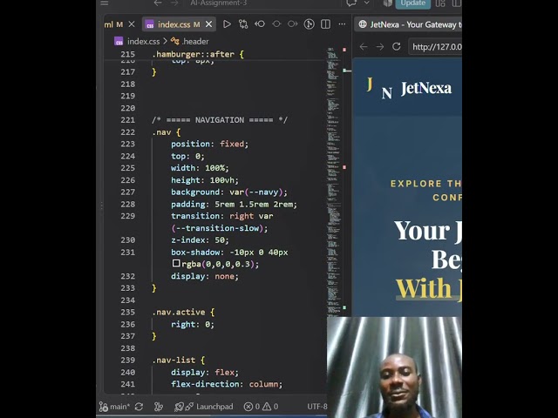Run the file with play icon
This screenshot has height=418, width=558.
click(227, 24)
